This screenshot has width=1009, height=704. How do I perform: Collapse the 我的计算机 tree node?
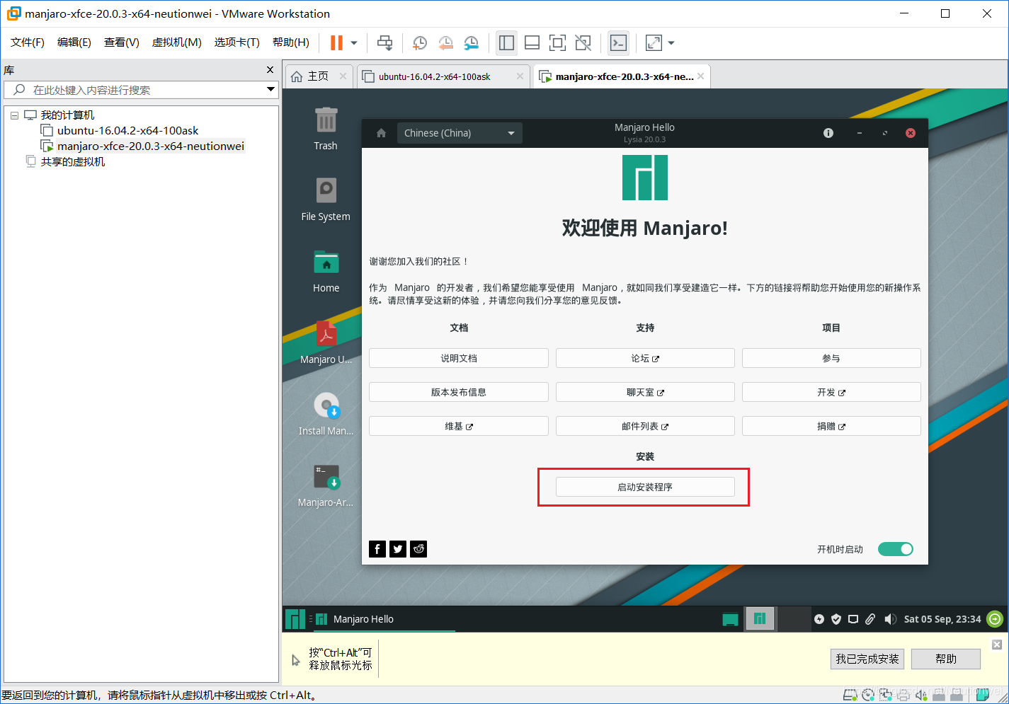[x=14, y=115]
